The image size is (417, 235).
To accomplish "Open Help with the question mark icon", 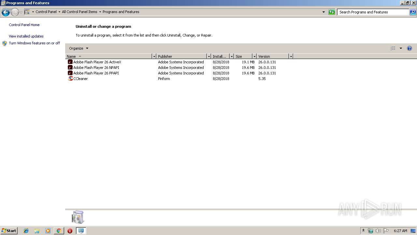I will [410, 48].
